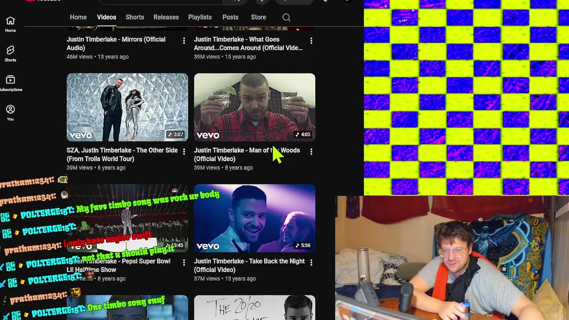
Task: Open the You page in the sidebar
Action: coord(10,112)
